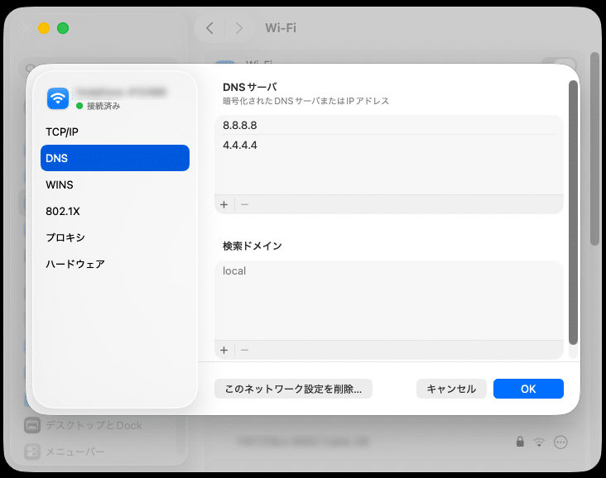The image size is (606, 478).
Task: Open the 802.1X tab
Action: 115,211
